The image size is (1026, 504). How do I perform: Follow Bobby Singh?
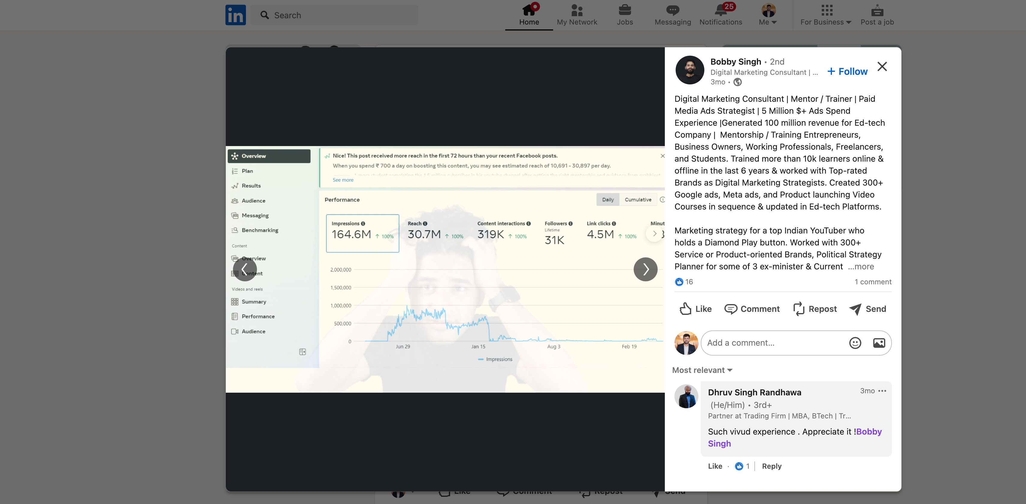point(847,72)
